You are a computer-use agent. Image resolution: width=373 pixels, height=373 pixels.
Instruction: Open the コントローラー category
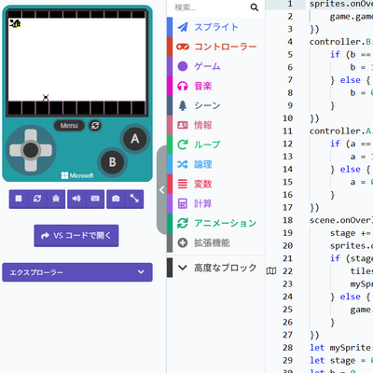pyautogui.click(x=216, y=47)
